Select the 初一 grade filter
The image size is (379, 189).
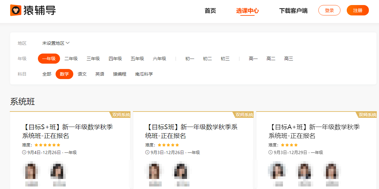(189, 59)
